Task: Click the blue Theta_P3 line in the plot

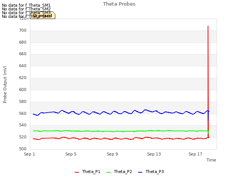Action: coord(122,113)
